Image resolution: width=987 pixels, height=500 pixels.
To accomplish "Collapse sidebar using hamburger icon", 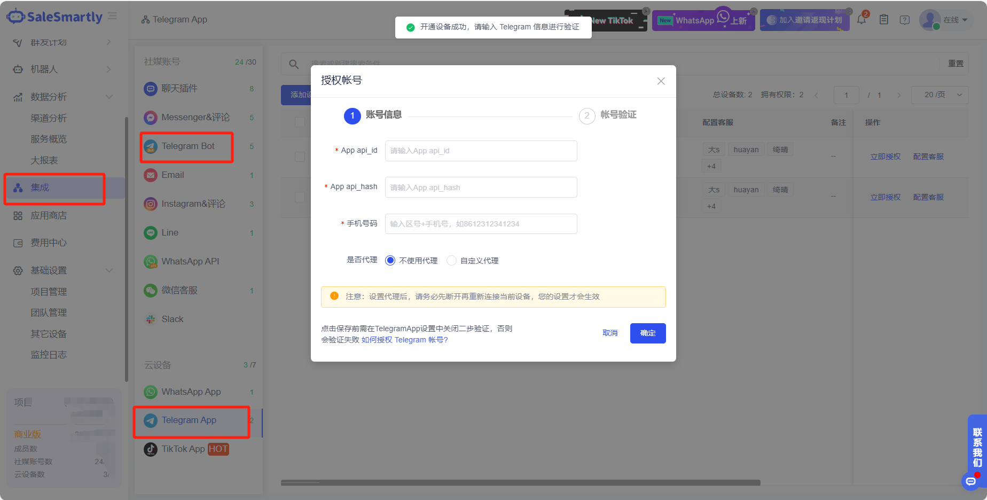I will point(112,16).
